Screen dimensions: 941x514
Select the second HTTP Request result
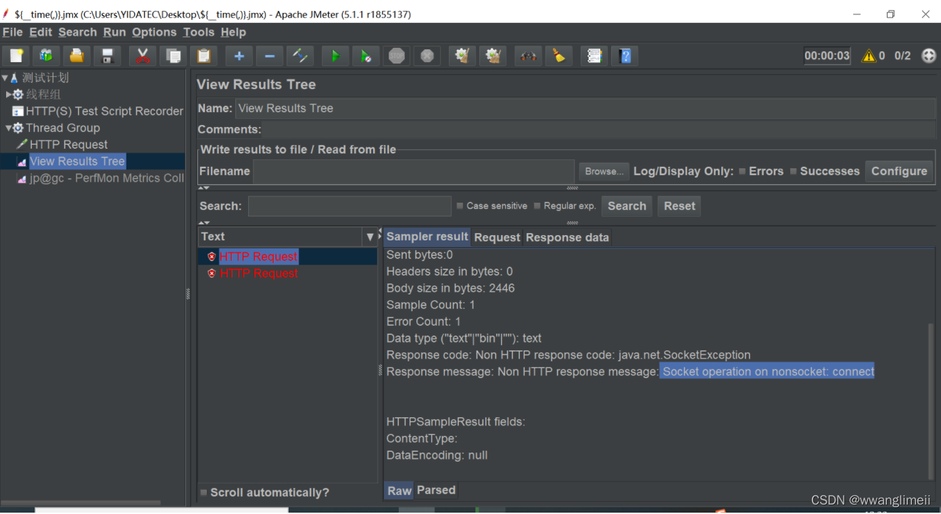[x=259, y=274]
